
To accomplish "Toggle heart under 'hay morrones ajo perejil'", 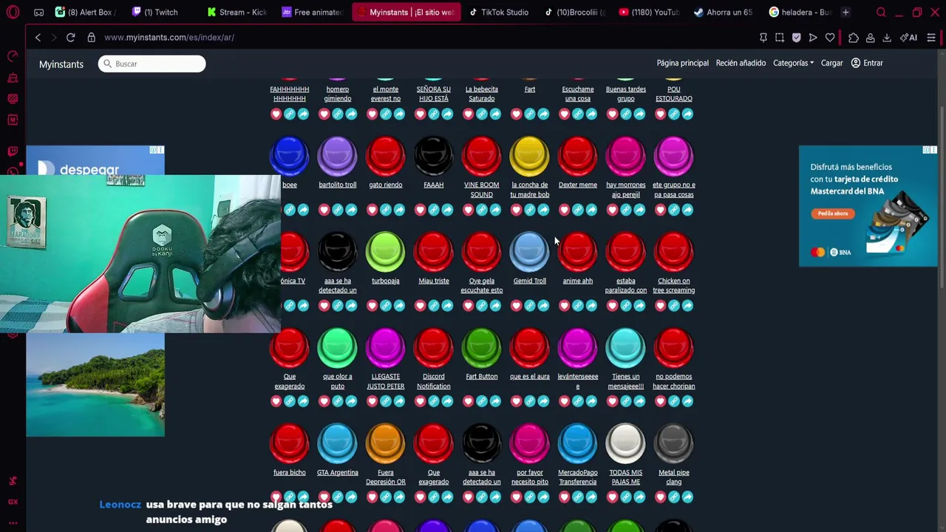I will [612, 210].
